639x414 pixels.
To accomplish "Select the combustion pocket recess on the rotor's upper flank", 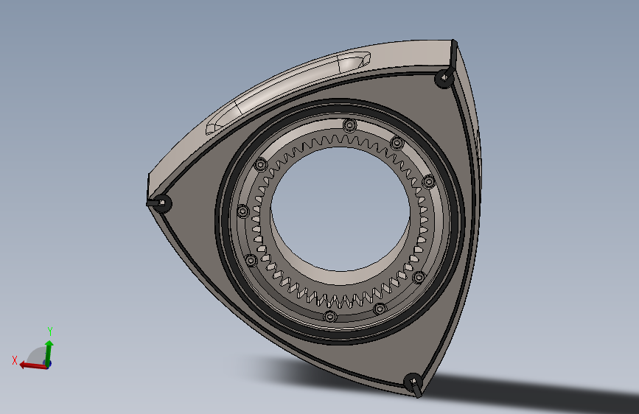I will [x=287, y=91].
